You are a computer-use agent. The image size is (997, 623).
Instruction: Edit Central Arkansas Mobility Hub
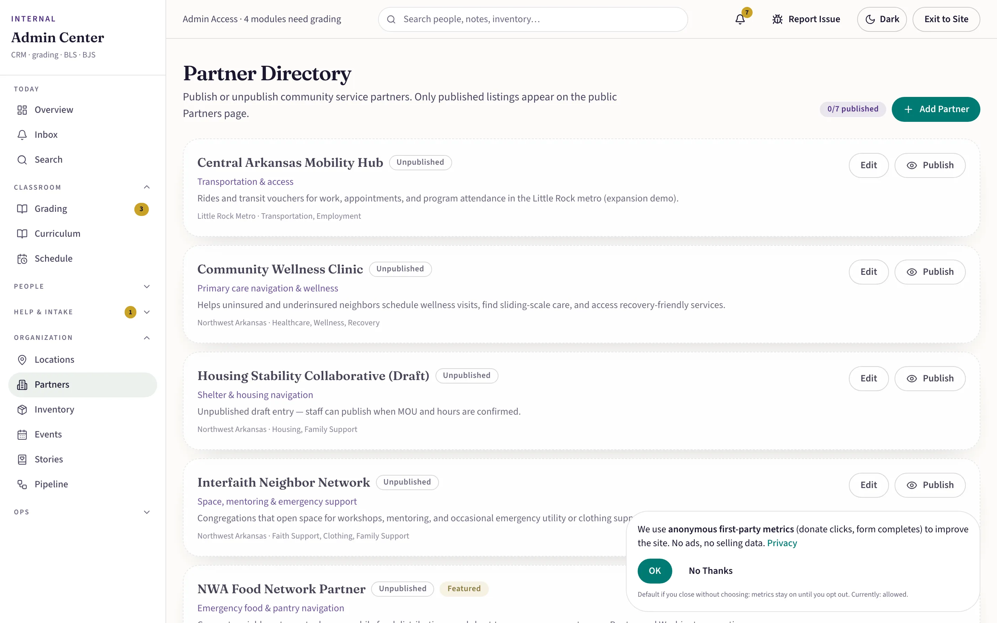pyautogui.click(x=869, y=165)
